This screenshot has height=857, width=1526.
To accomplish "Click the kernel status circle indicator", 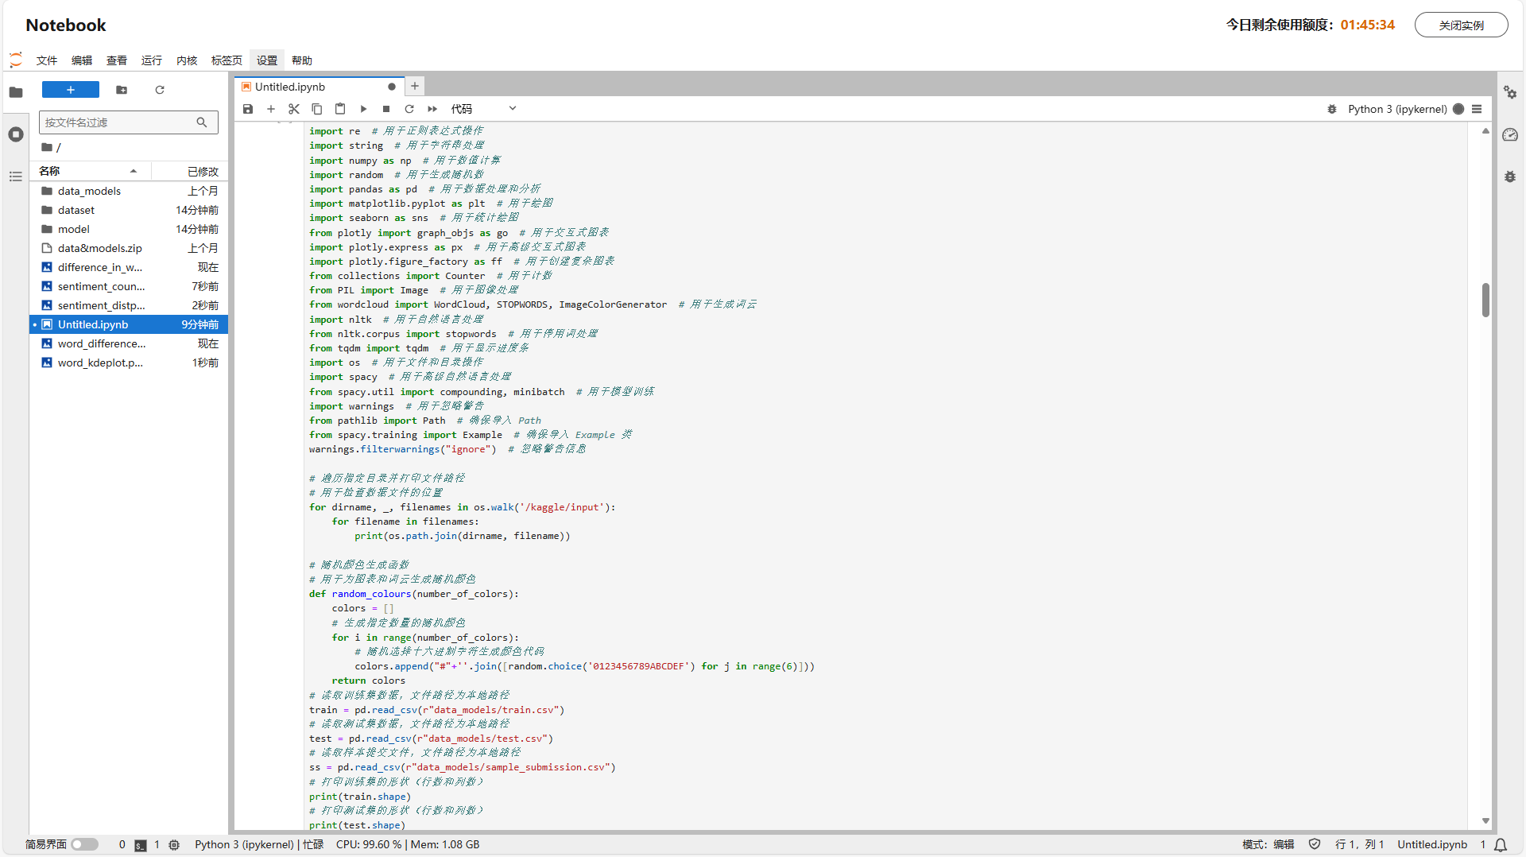I will click(x=1458, y=109).
